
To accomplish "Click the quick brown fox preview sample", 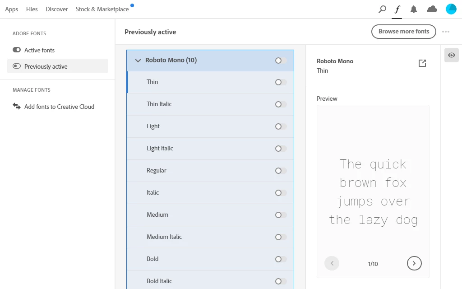I will [x=373, y=192].
